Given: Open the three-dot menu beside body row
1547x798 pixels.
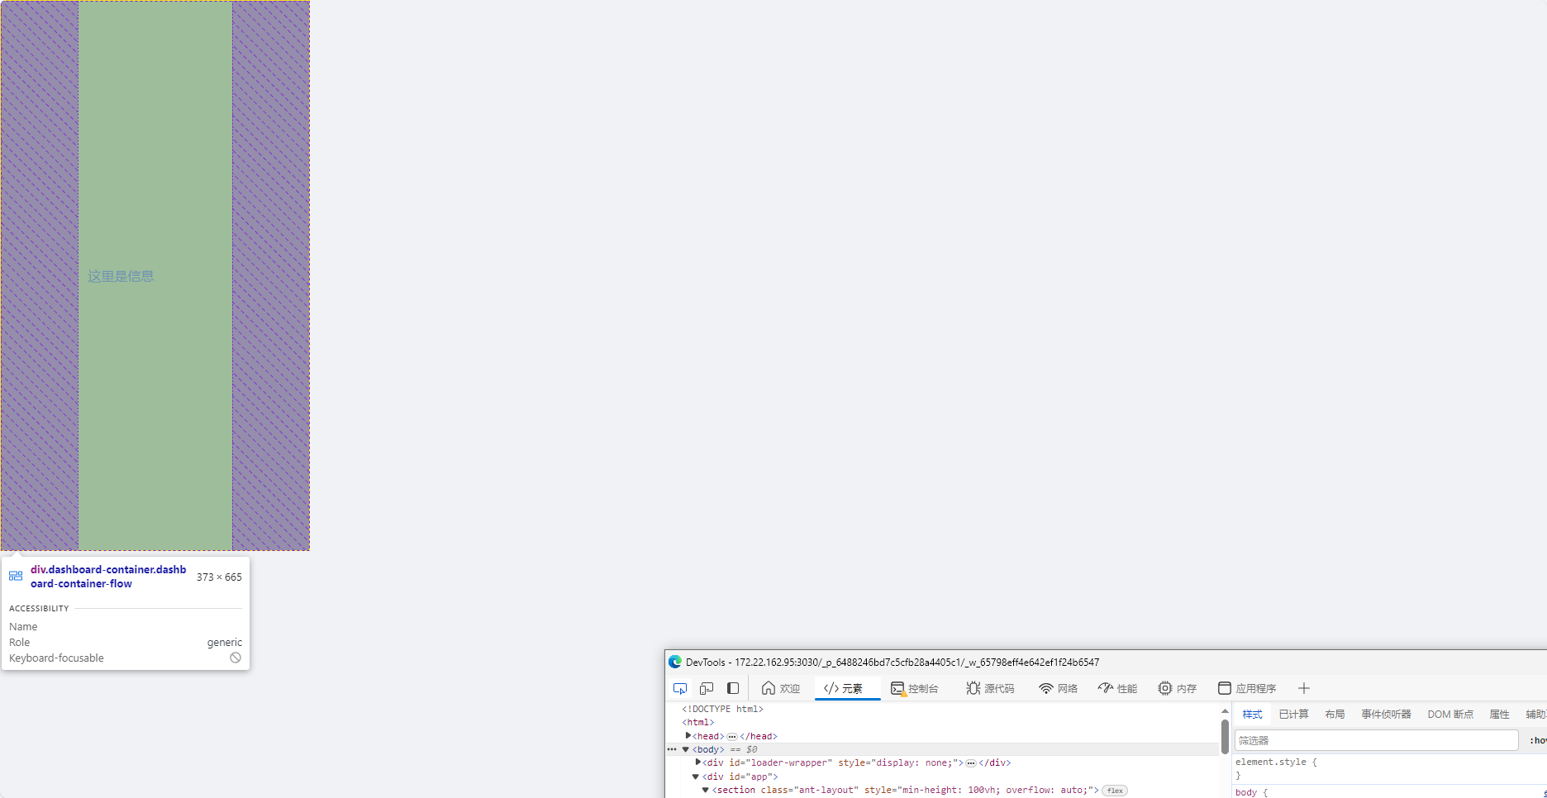Looking at the screenshot, I should pos(672,749).
